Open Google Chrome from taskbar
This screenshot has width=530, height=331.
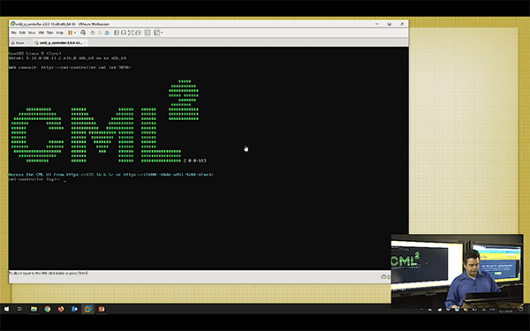[48, 309]
